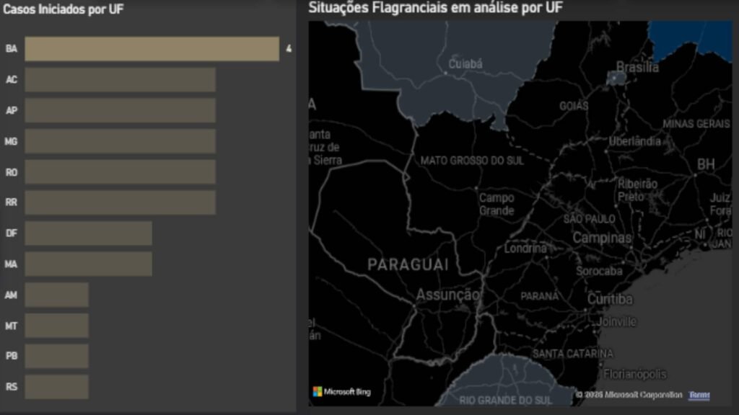Click the DF bar
Image resolution: width=739 pixels, height=415 pixels.
(89, 233)
